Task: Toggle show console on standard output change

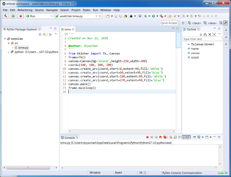Action: click(x=184, y=137)
